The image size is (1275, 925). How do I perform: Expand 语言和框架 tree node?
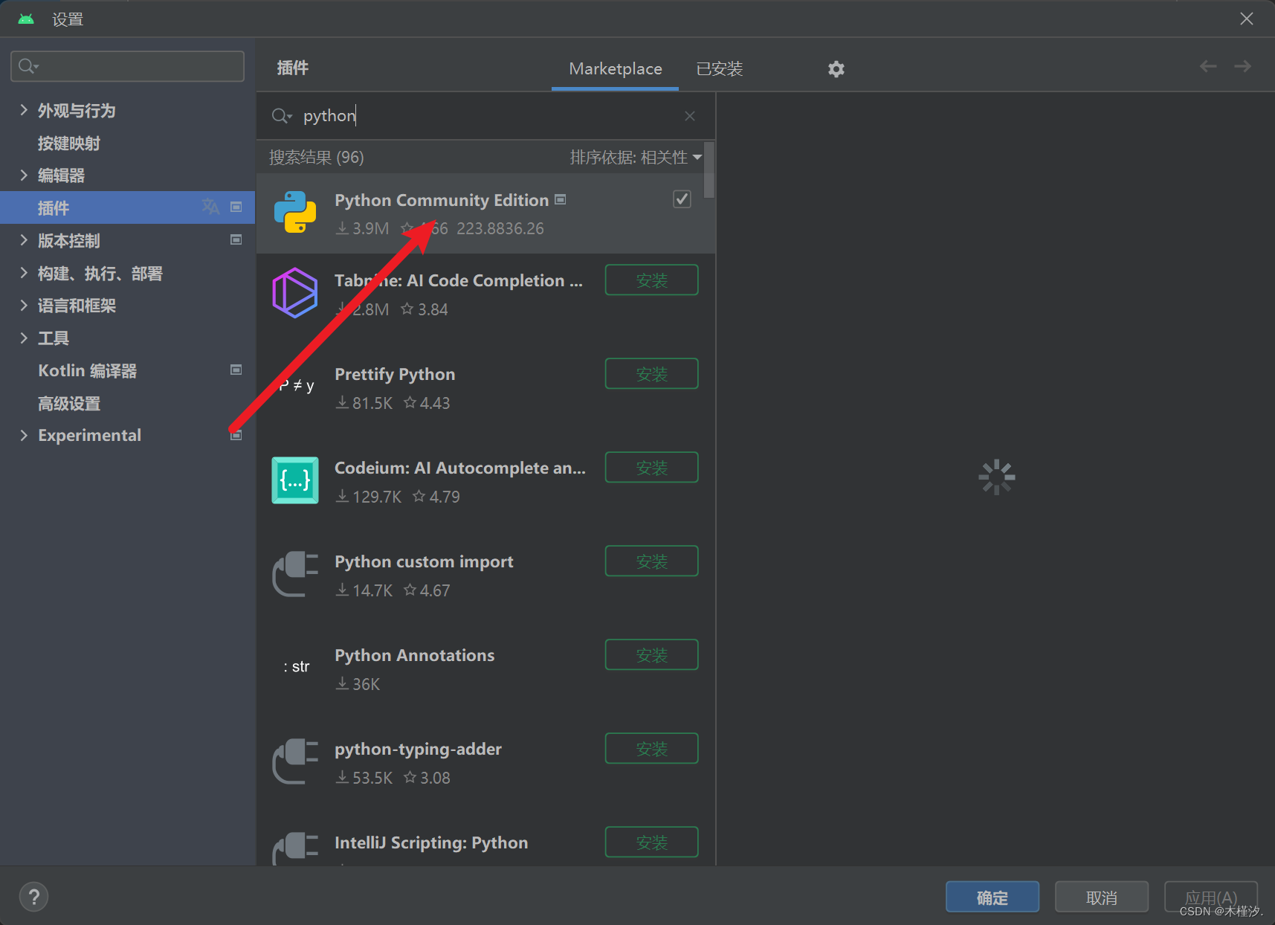pos(24,305)
